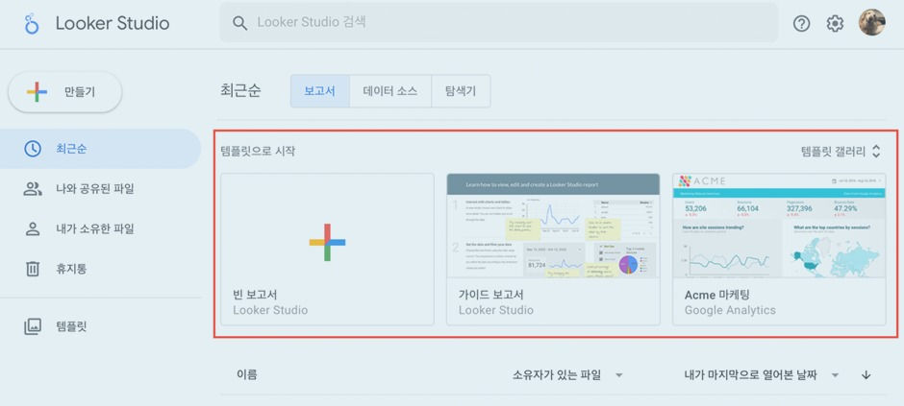Click the colorful plus in 빈 보고서 card
Image resolution: width=904 pixels, height=406 pixels.
327,242
